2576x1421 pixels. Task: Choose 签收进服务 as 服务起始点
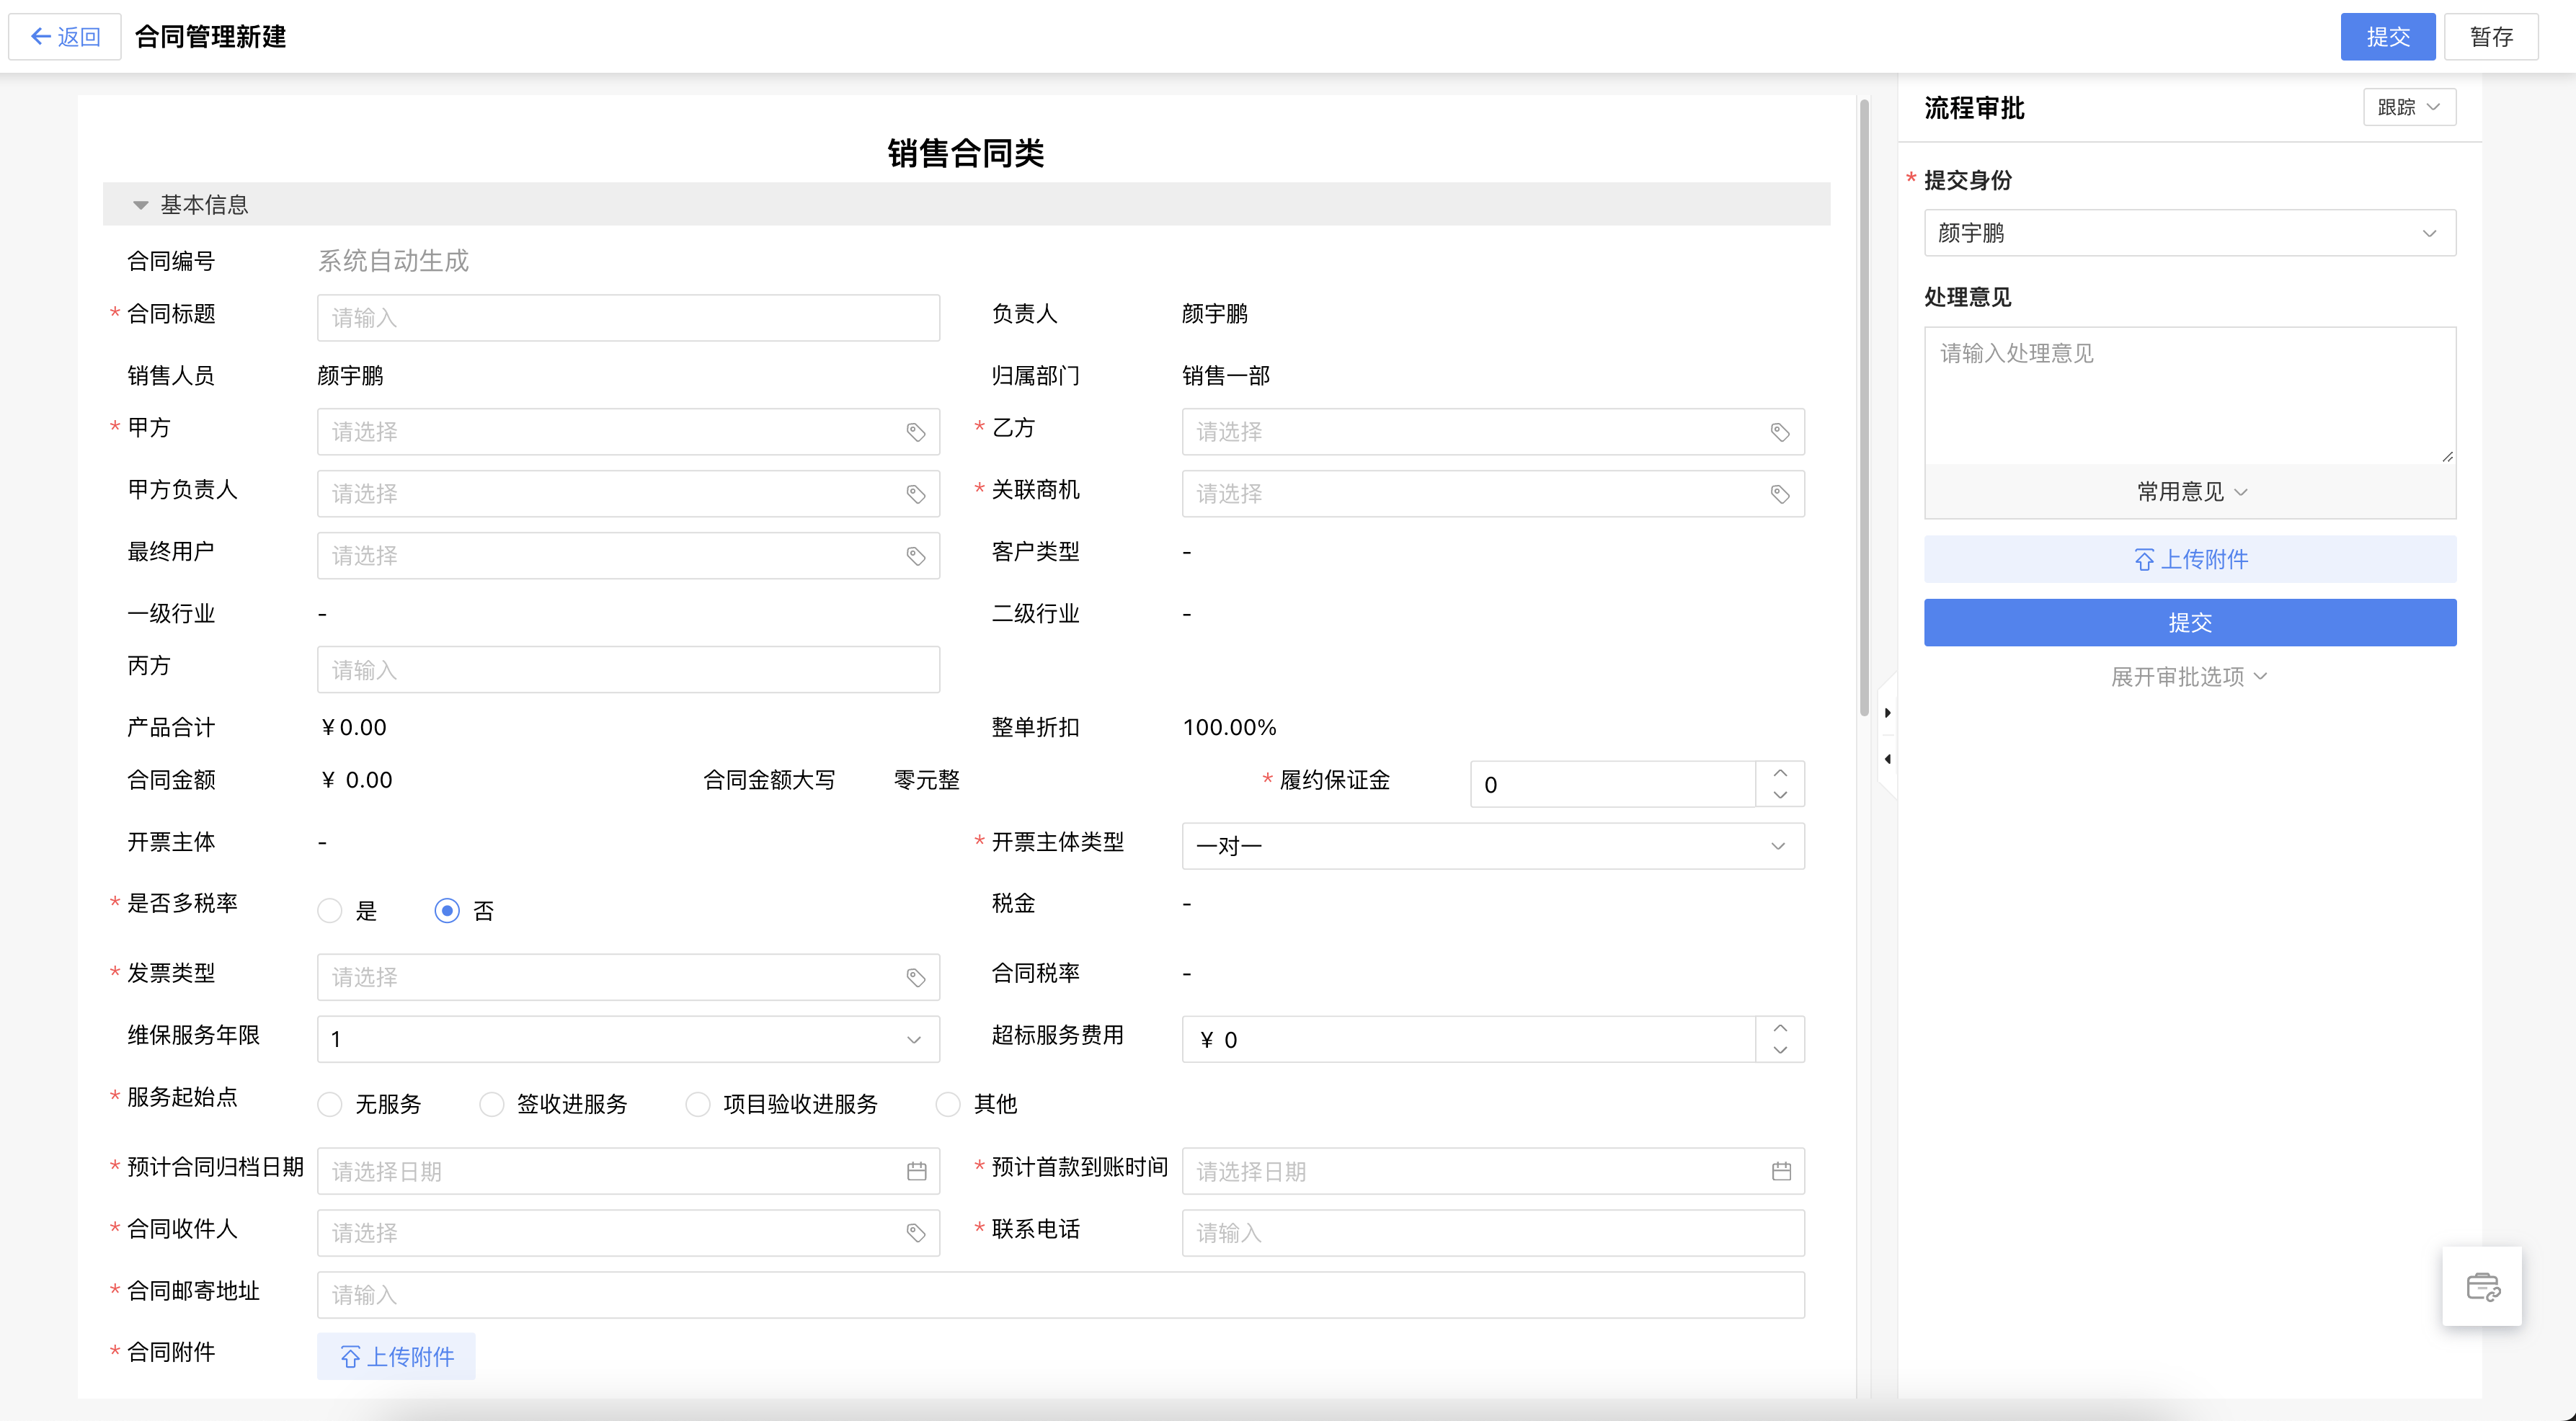[x=492, y=1104]
